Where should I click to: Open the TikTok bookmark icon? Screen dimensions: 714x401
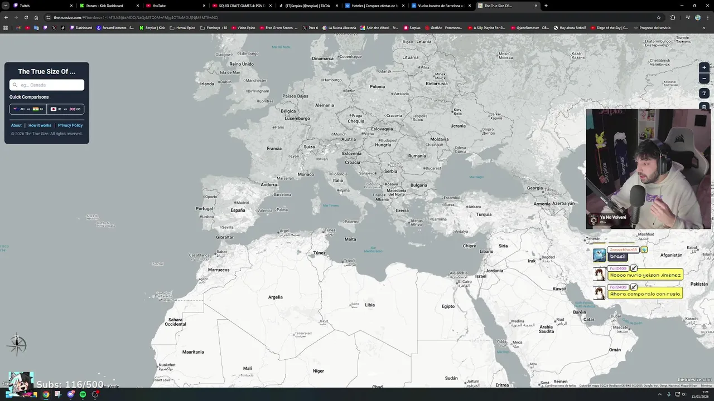coord(63,28)
